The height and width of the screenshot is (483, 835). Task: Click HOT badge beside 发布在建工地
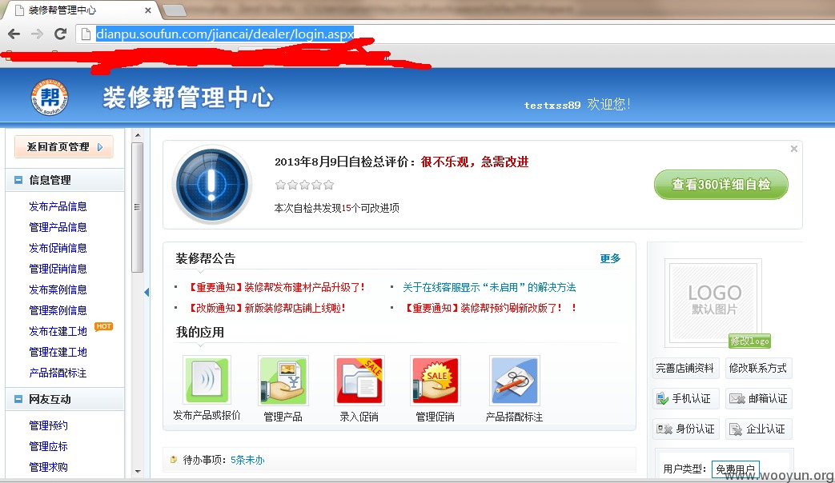[x=104, y=326]
